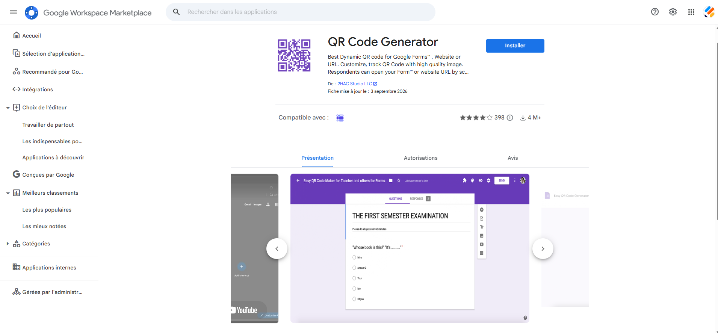
Task: Show the previous carousel screenshot
Action: click(277, 248)
